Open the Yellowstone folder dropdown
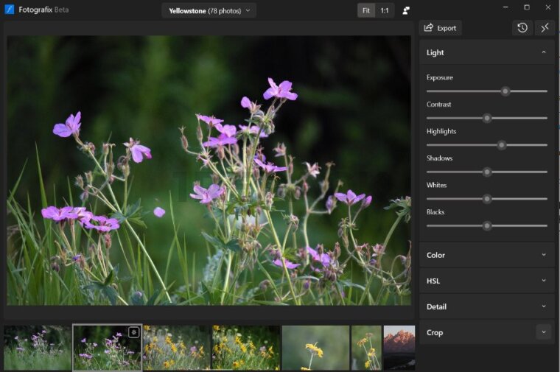 [x=209, y=10]
